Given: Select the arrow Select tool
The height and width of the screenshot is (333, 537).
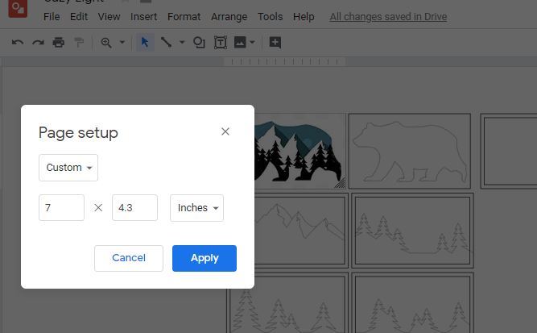Looking at the screenshot, I should 145,43.
